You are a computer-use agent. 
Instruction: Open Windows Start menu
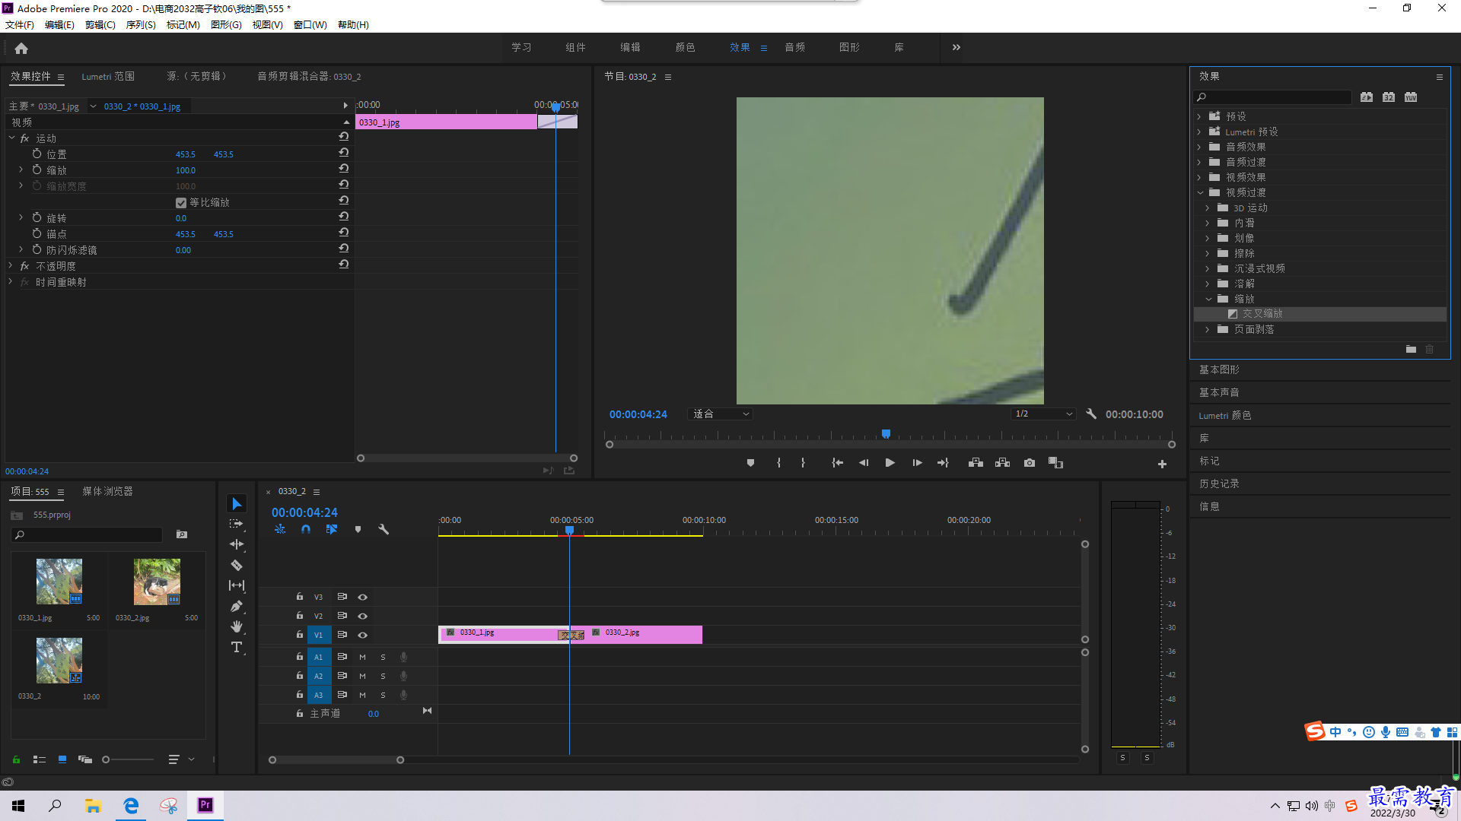(x=18, y=805)
